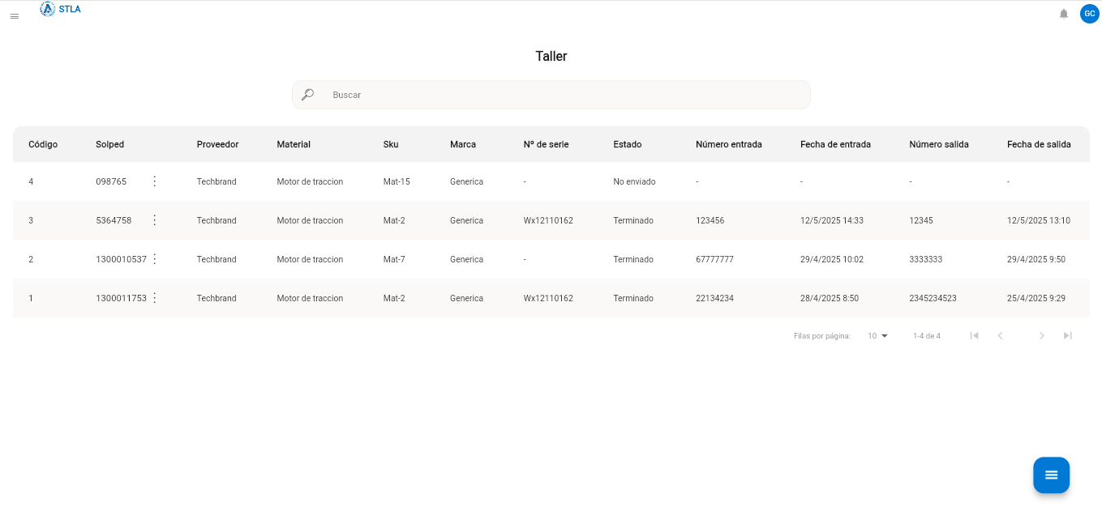This screenshot has height=511, width=1102.
Task: Select the 'No enviado' status cell
Action: coord(634,181)
